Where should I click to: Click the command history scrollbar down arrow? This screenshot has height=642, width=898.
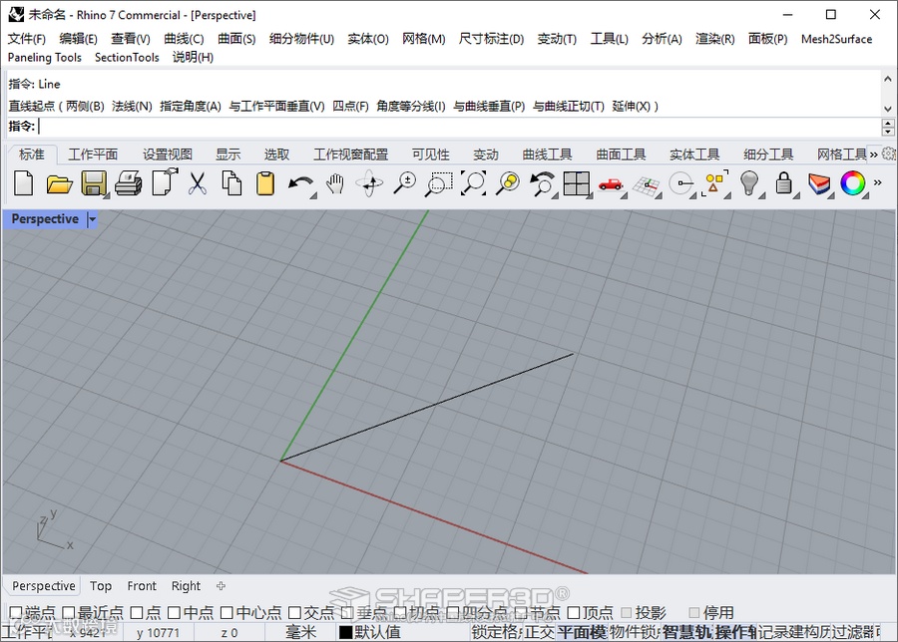click(888, 109)
